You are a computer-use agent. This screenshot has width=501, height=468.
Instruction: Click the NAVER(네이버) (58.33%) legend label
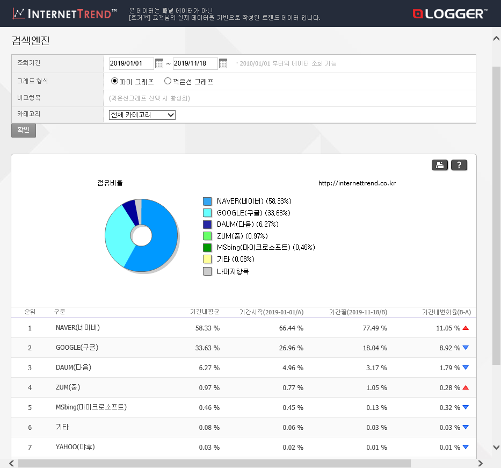[x=254, y=201]
